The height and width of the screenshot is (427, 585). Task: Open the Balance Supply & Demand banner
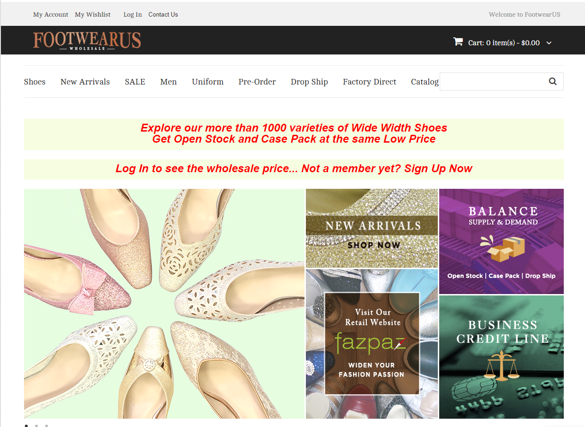coord(501,241)
